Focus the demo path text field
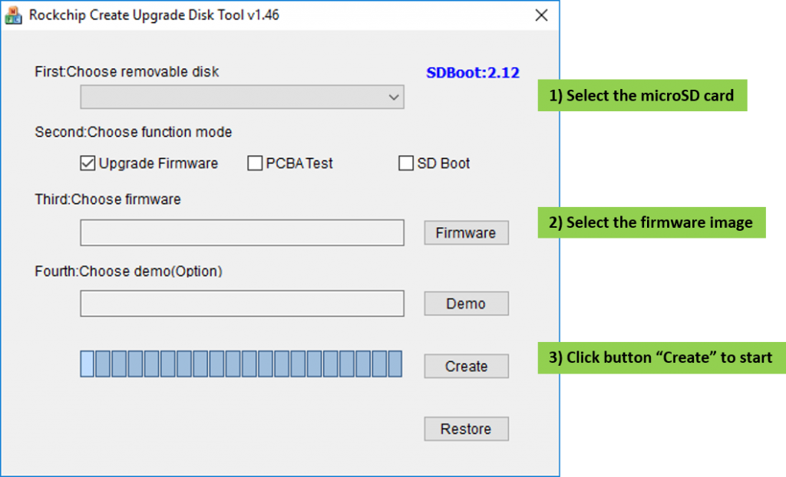 coord(242,304)
